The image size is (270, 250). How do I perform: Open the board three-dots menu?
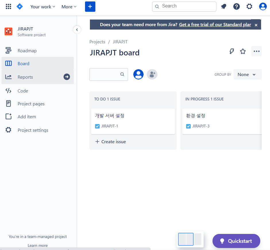point(256,51)
